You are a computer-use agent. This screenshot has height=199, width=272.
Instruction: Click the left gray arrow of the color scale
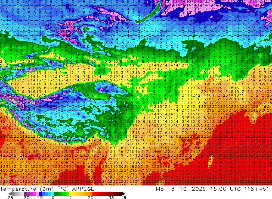pyautogui.click(x=10, y=194)
